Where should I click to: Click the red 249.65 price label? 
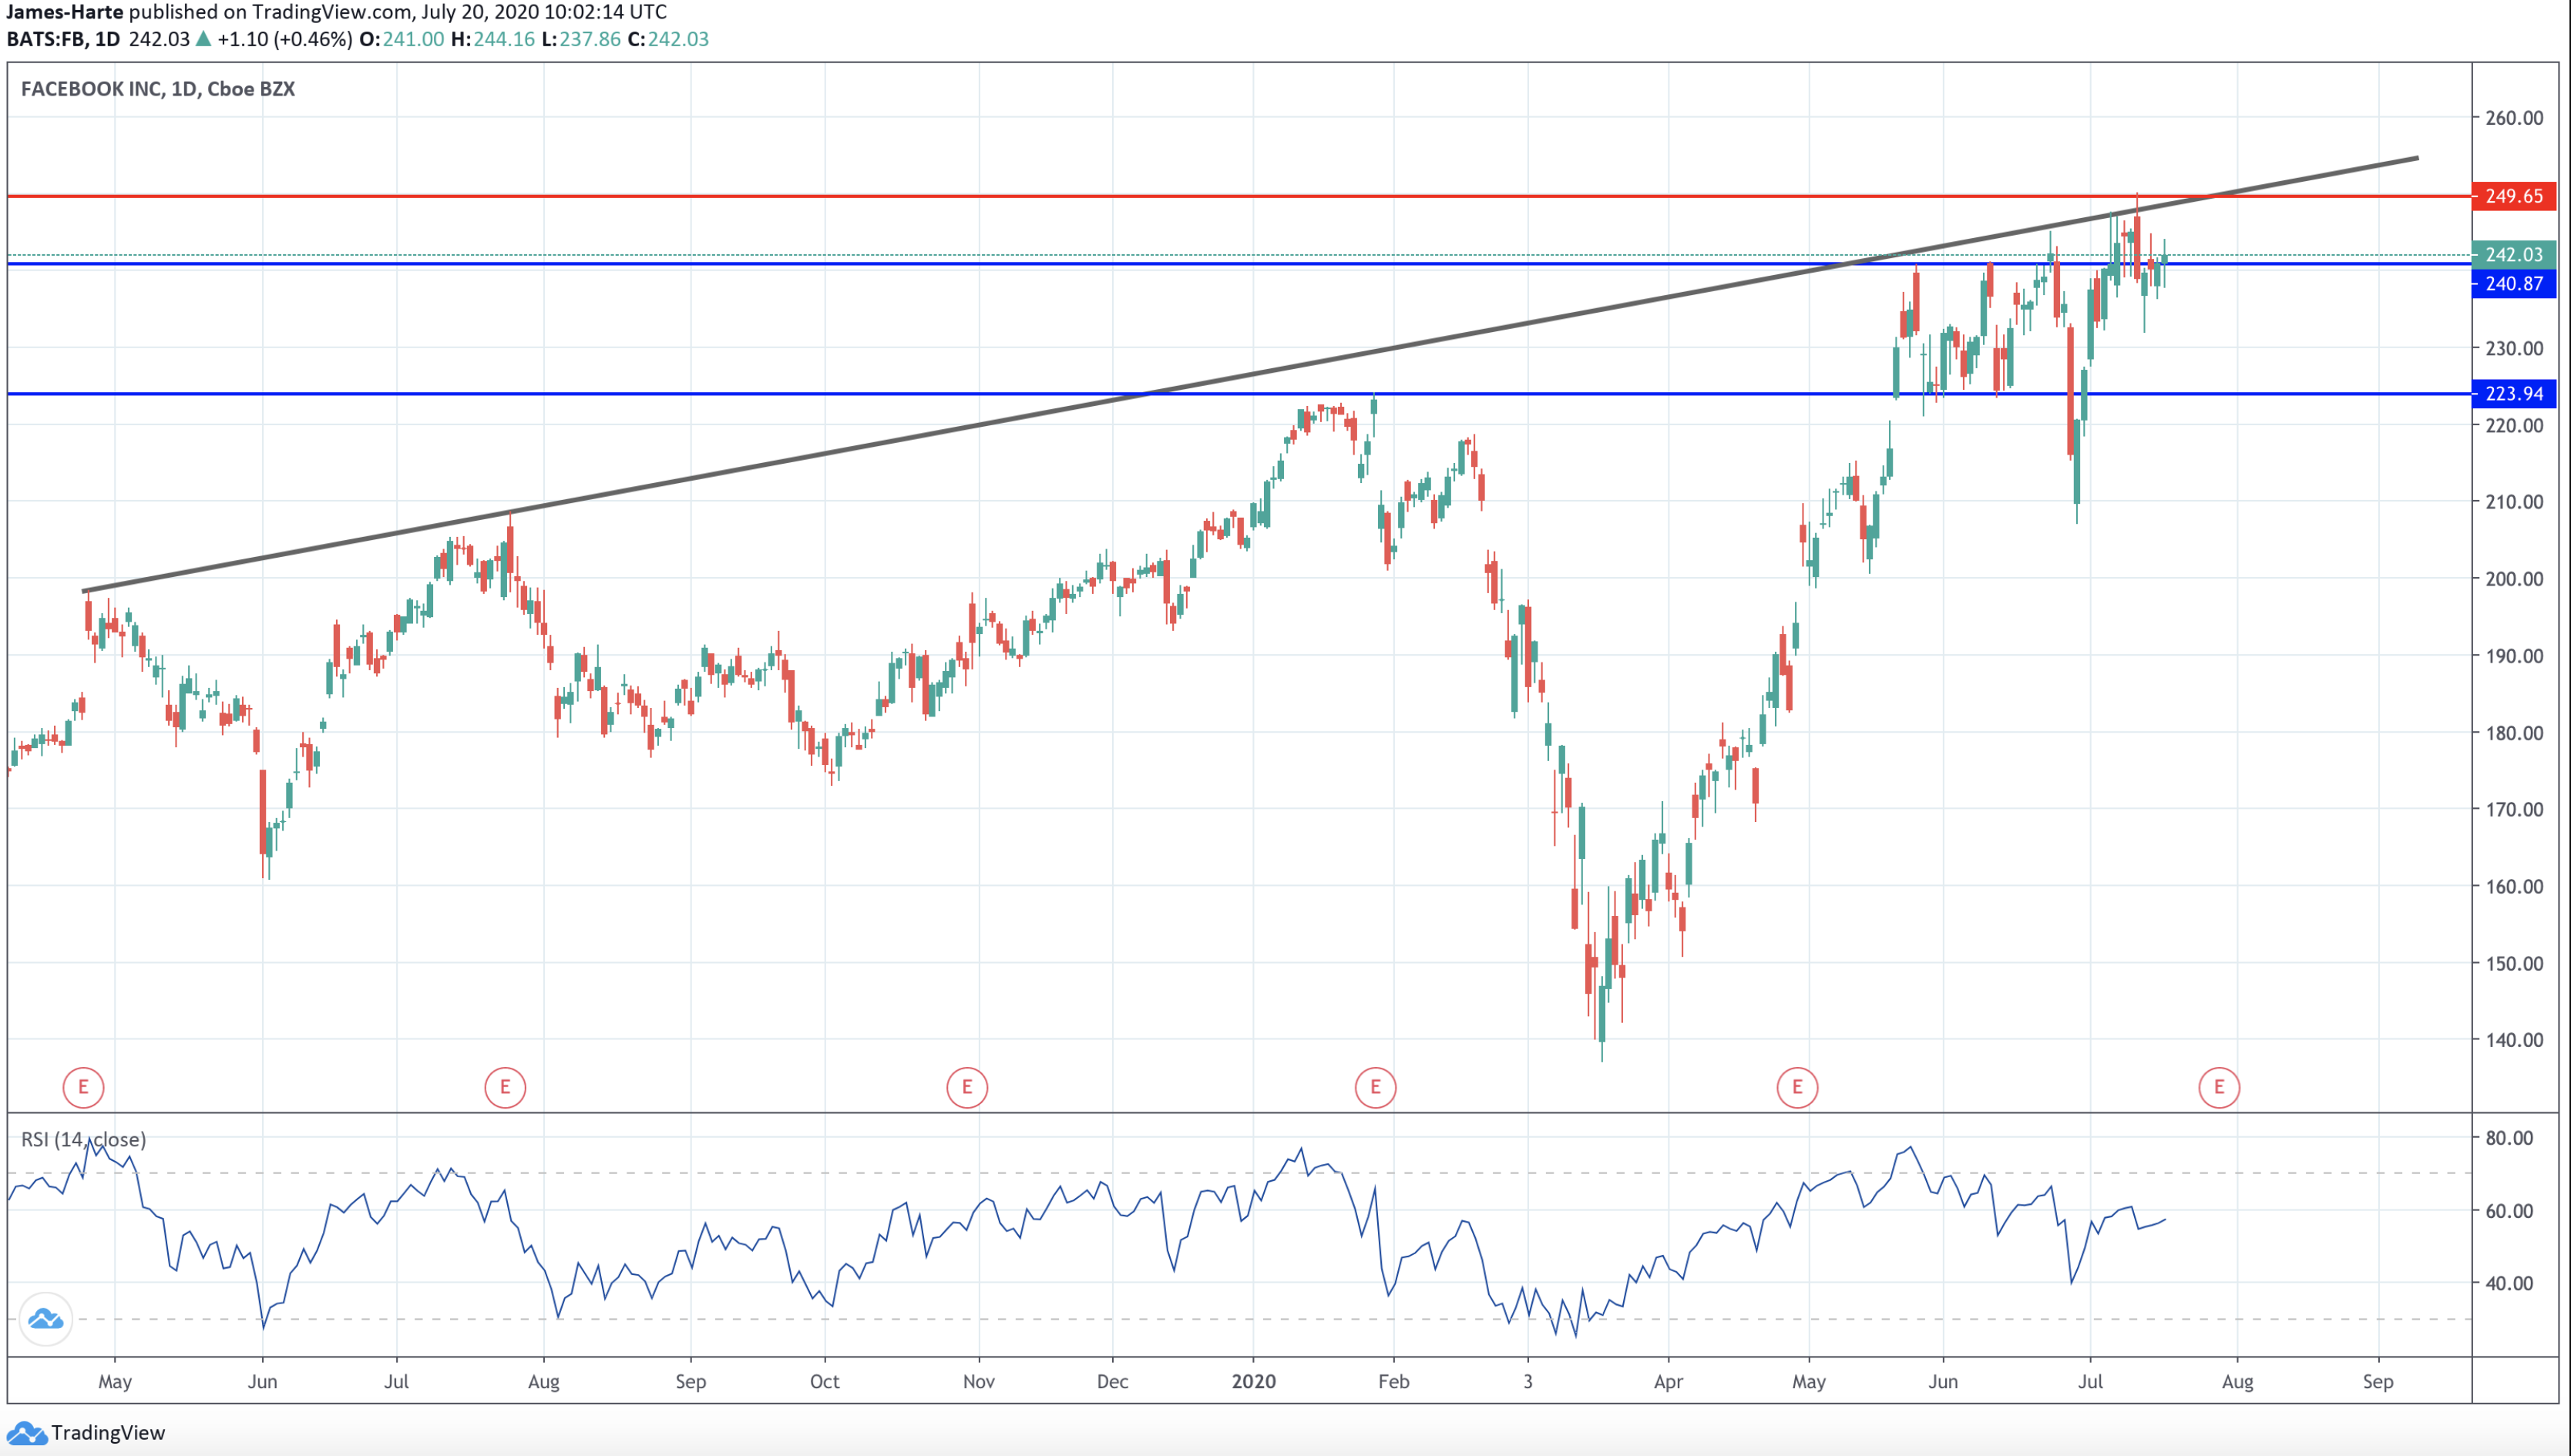click(2513, 196)
